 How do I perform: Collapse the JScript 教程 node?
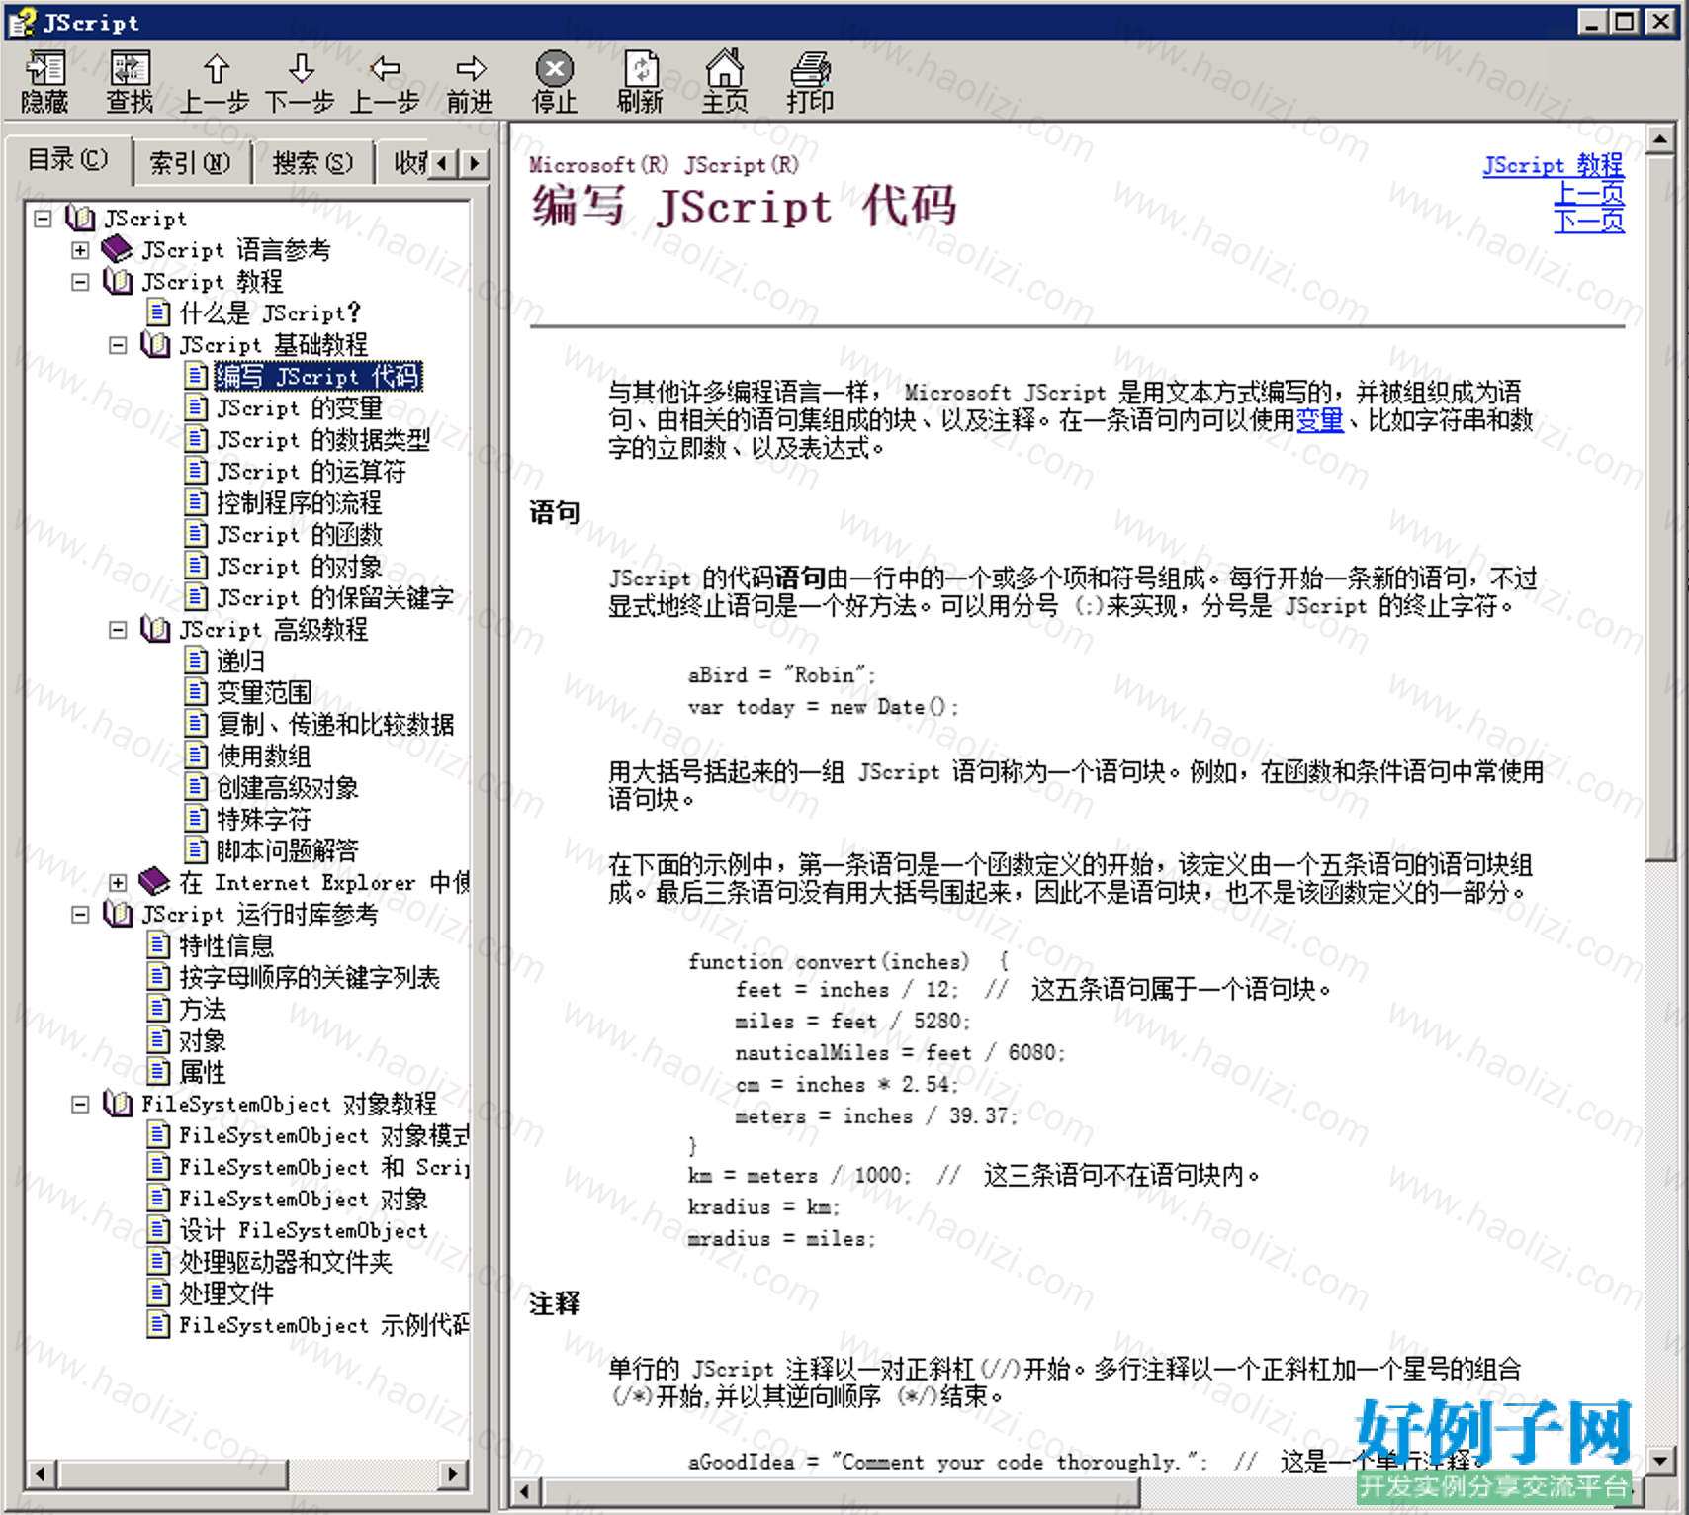point(80,282)
